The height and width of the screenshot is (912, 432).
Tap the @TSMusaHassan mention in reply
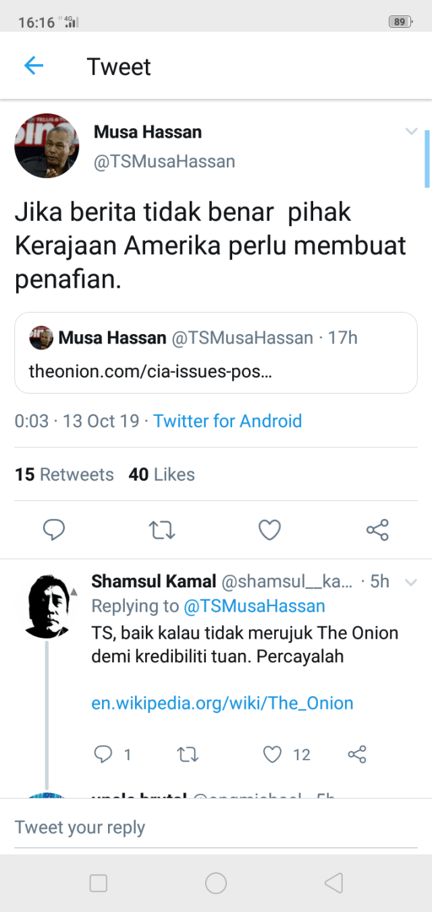click(x=254, y=606)
